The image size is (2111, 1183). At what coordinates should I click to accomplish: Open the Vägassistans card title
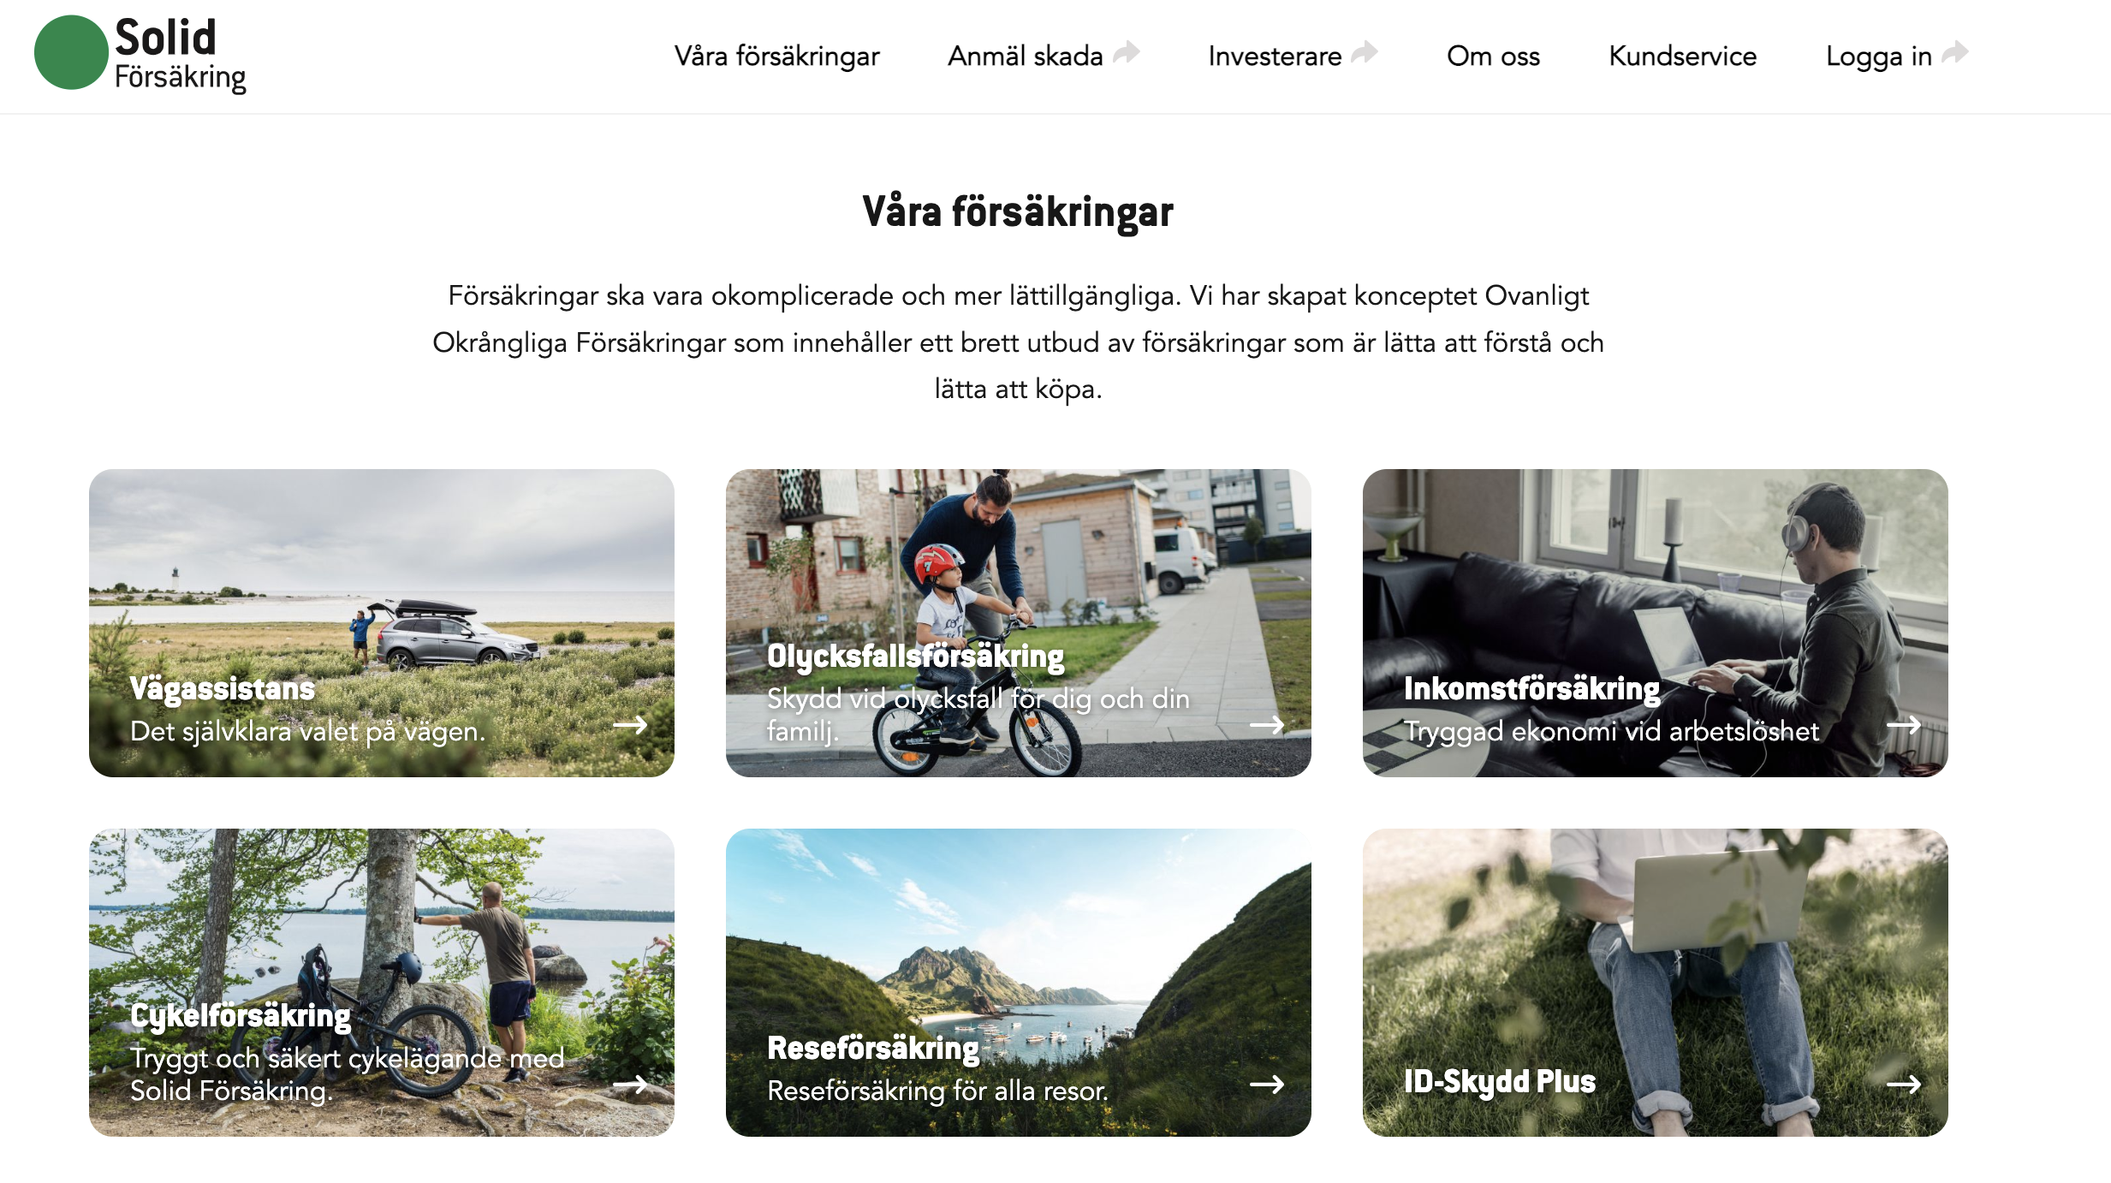[x=223, y=689]
